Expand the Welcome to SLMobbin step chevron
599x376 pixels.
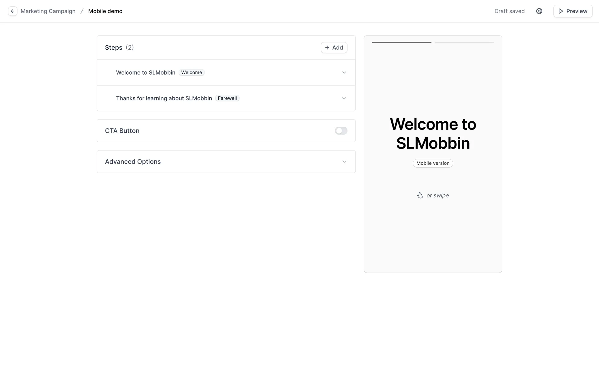(x=344, y=72)
